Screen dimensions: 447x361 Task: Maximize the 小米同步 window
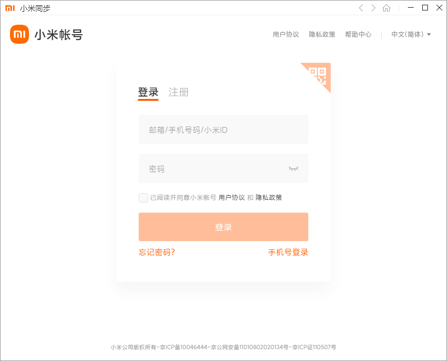[x=425, y=8]
